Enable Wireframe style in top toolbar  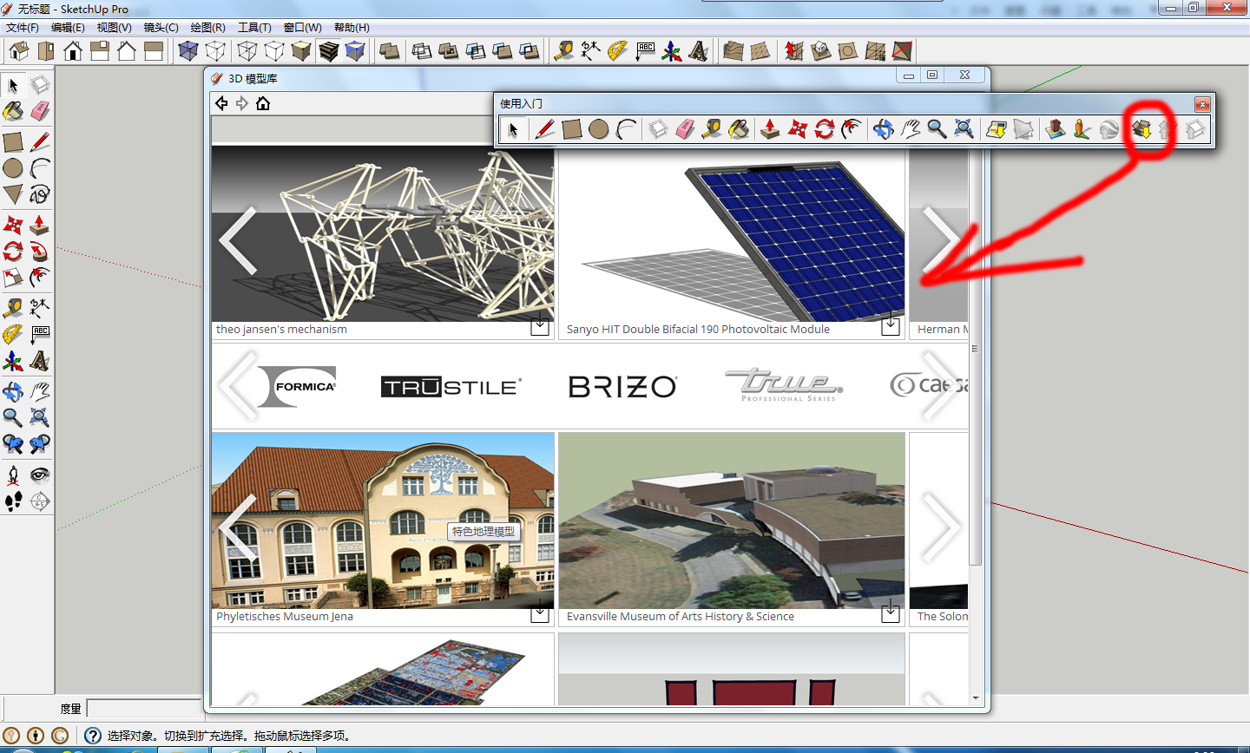(247, 51)
